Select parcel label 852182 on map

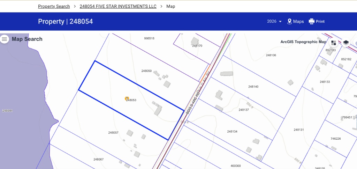pyautogui.click(x=346, y=59)
